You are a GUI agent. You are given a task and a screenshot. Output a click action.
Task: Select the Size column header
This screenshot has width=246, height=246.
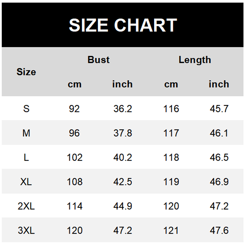[26, 72]
